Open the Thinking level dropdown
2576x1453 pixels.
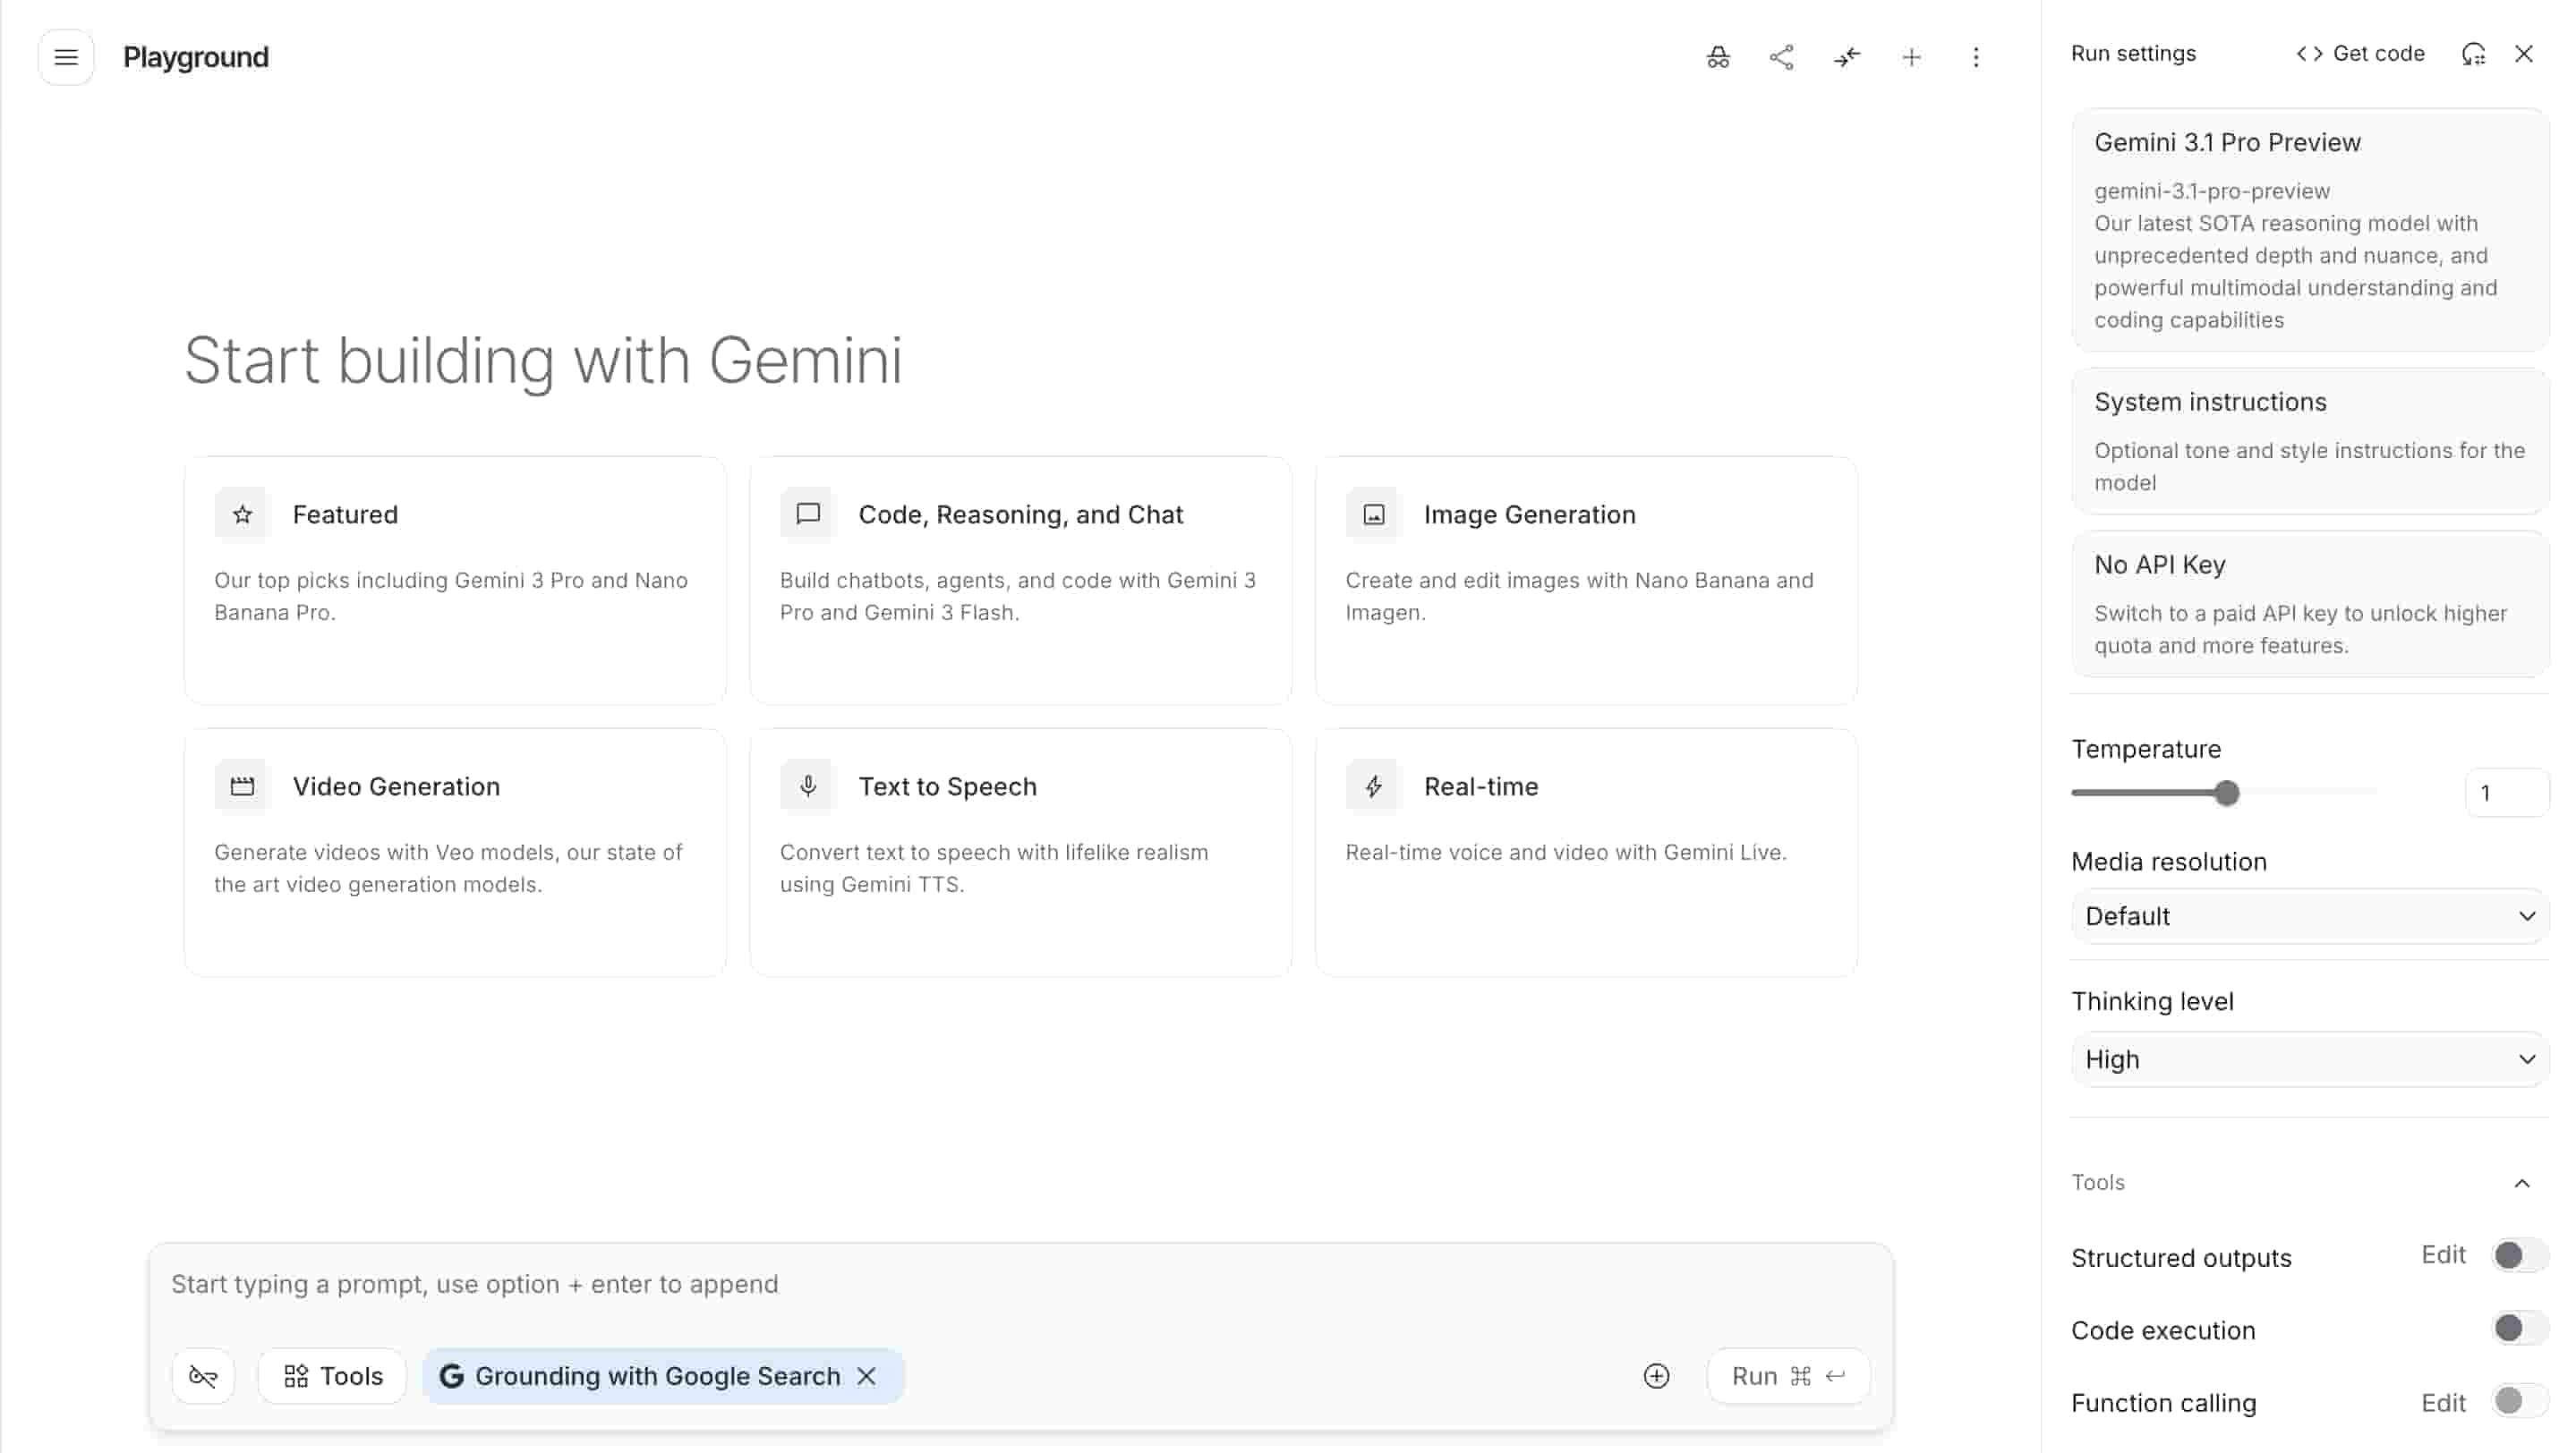click(2309, 1059)
